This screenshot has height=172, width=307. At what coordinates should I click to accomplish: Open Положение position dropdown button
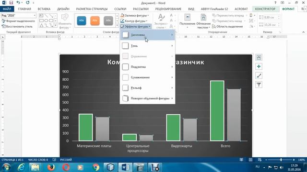(x=188, y=21)
